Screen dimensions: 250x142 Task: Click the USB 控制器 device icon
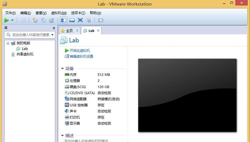[x=67, y=105]
